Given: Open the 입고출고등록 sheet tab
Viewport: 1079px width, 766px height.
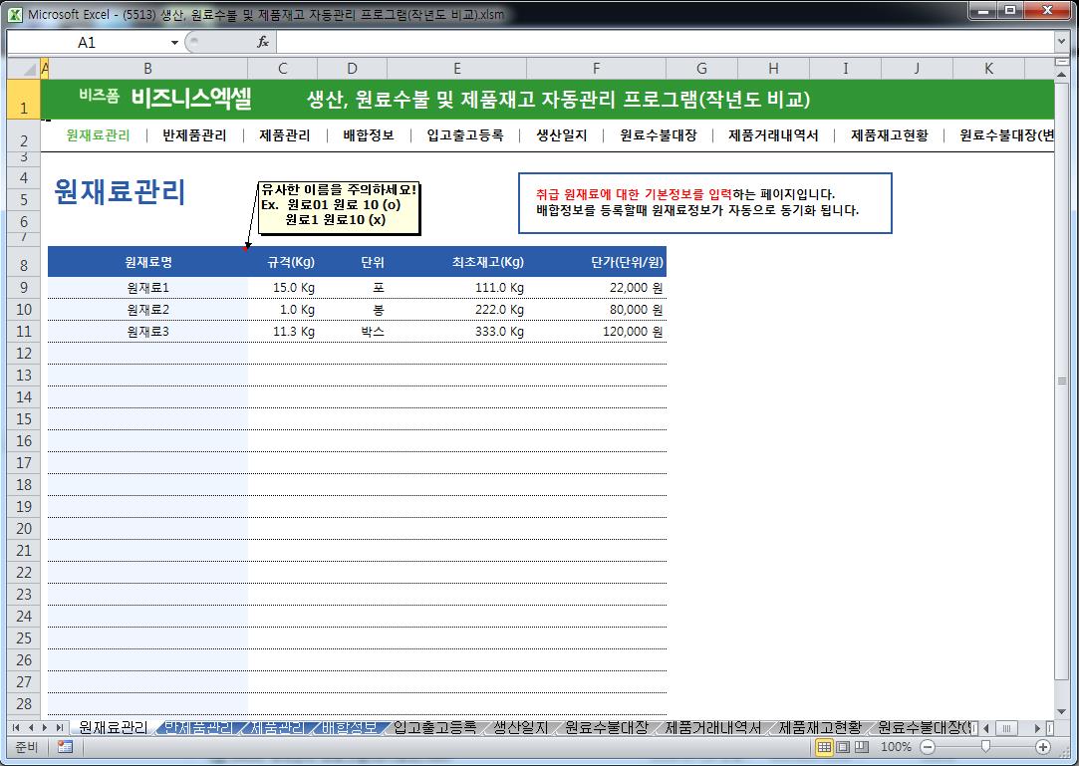Looking at the screenshot, I should pos(434,728).
